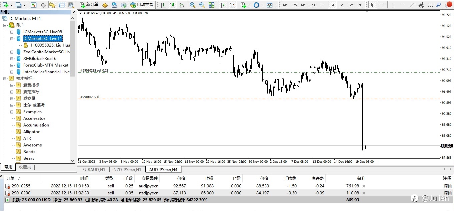454x211 pixels.
Task: Open the new chart icon
Action: coord(5,5)
